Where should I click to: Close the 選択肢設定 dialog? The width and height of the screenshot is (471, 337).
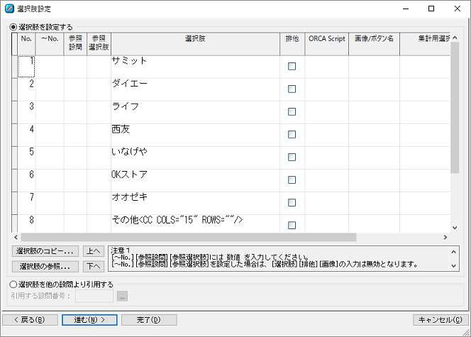coord(458,9)
